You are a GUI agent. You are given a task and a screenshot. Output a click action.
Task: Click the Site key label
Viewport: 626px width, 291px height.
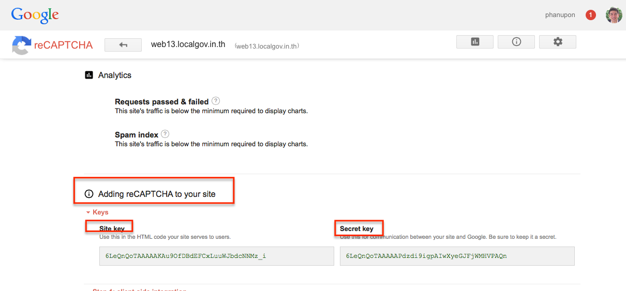point(112,228)
